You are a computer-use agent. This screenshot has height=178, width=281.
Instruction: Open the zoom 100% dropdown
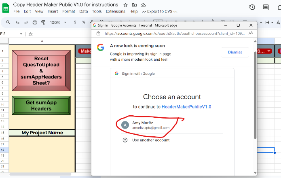(58, 22)
